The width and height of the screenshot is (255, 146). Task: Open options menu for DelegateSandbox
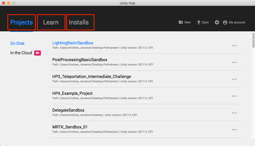(x=234, y=113)
